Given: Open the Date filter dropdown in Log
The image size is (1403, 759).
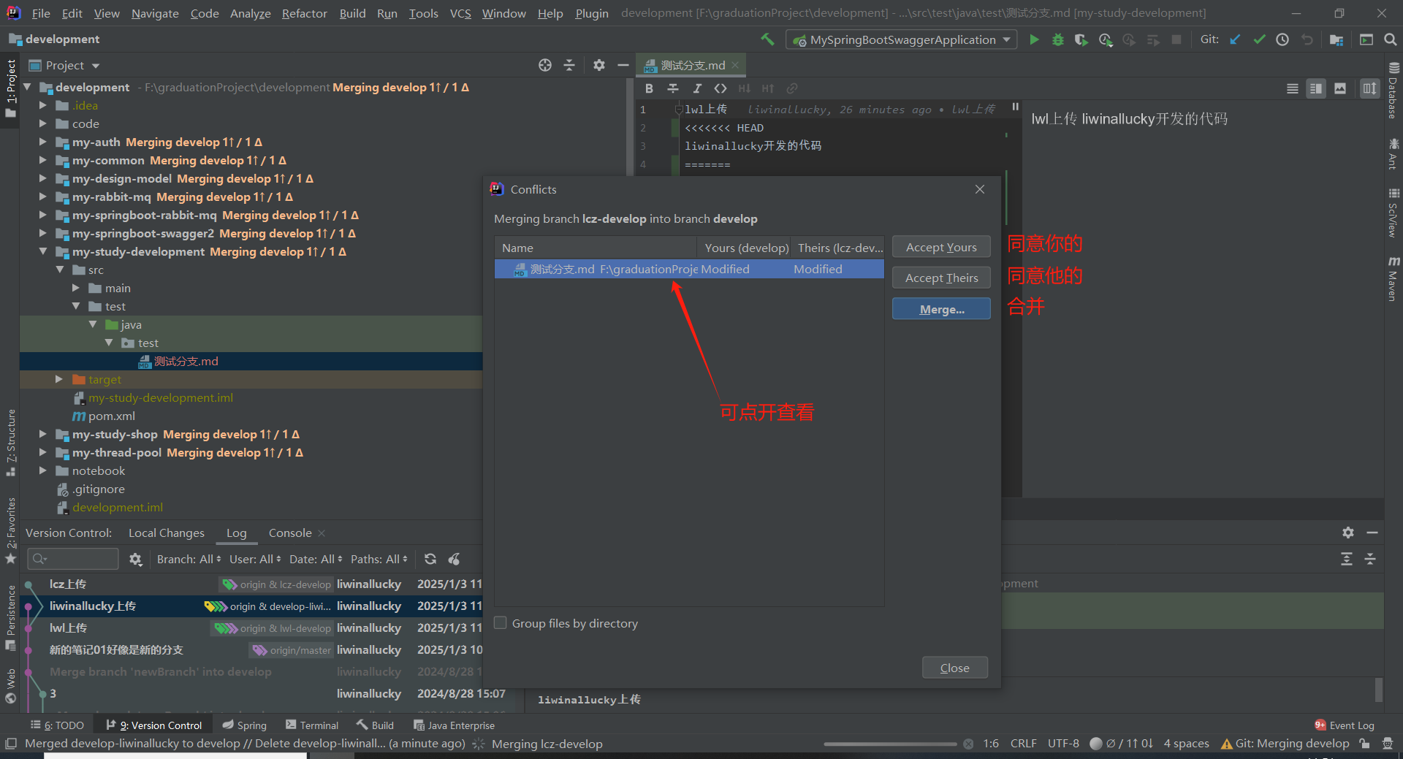Looking at the screenshot, I should [x=316, y=559].
